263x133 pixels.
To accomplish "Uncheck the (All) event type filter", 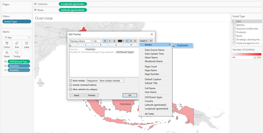I will [x=234, y=21].
